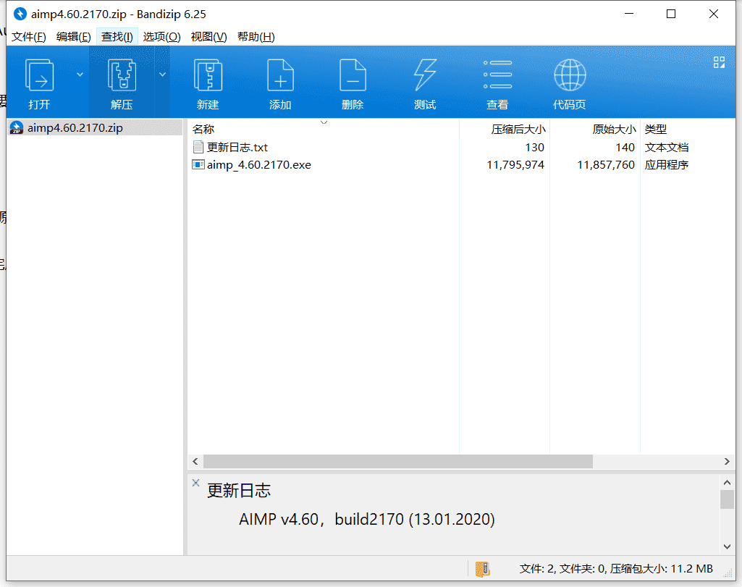Open the 帮助(H) menu
Image resolution: width=742 pixels, height=587 pixels.
pos(256,37)
